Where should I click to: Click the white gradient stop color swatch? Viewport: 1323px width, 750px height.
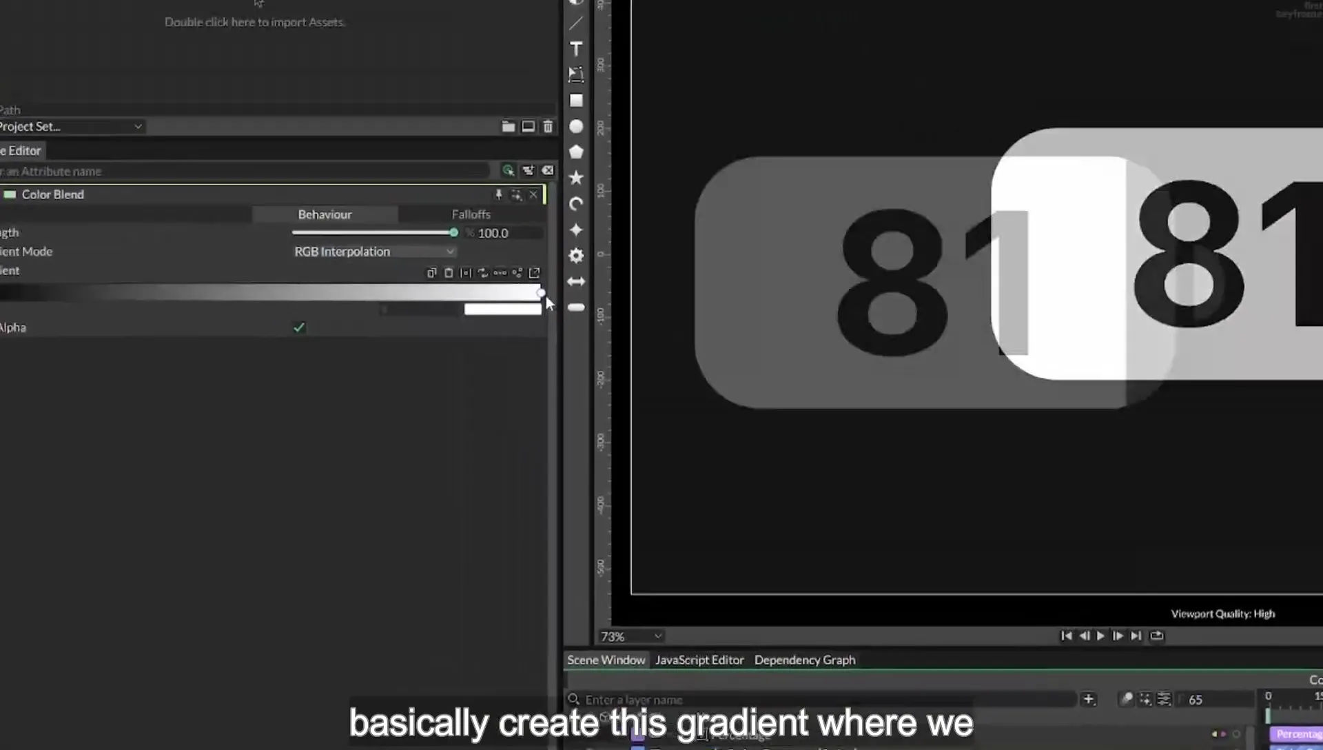point(503,310)
